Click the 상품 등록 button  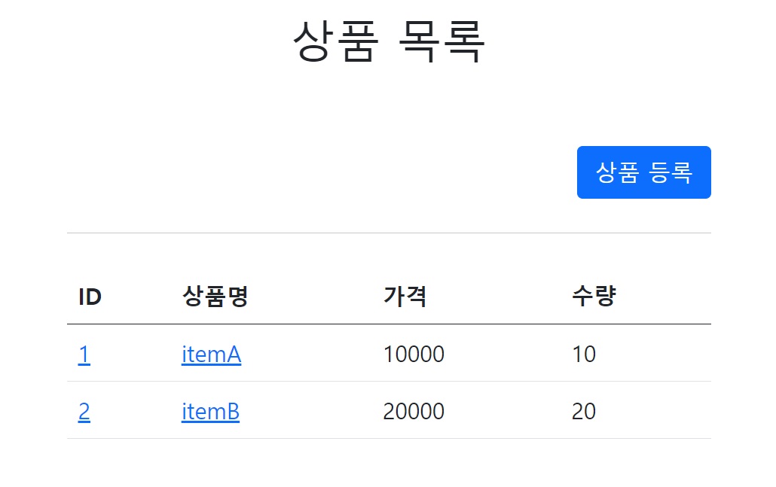click(x=643, y=172)
